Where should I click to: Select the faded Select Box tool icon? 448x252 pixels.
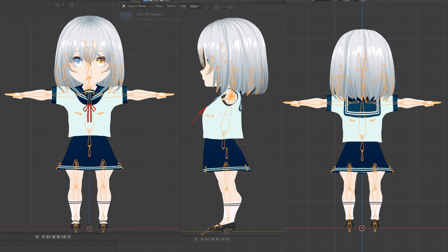[x=126, y=17]
